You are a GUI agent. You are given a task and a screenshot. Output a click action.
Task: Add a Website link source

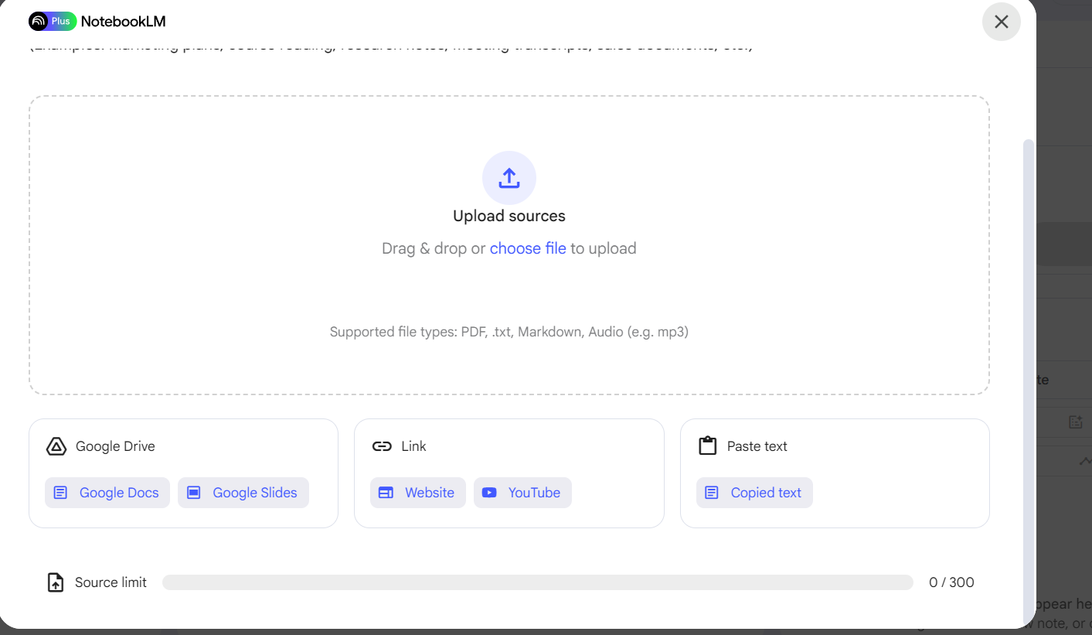418,493
